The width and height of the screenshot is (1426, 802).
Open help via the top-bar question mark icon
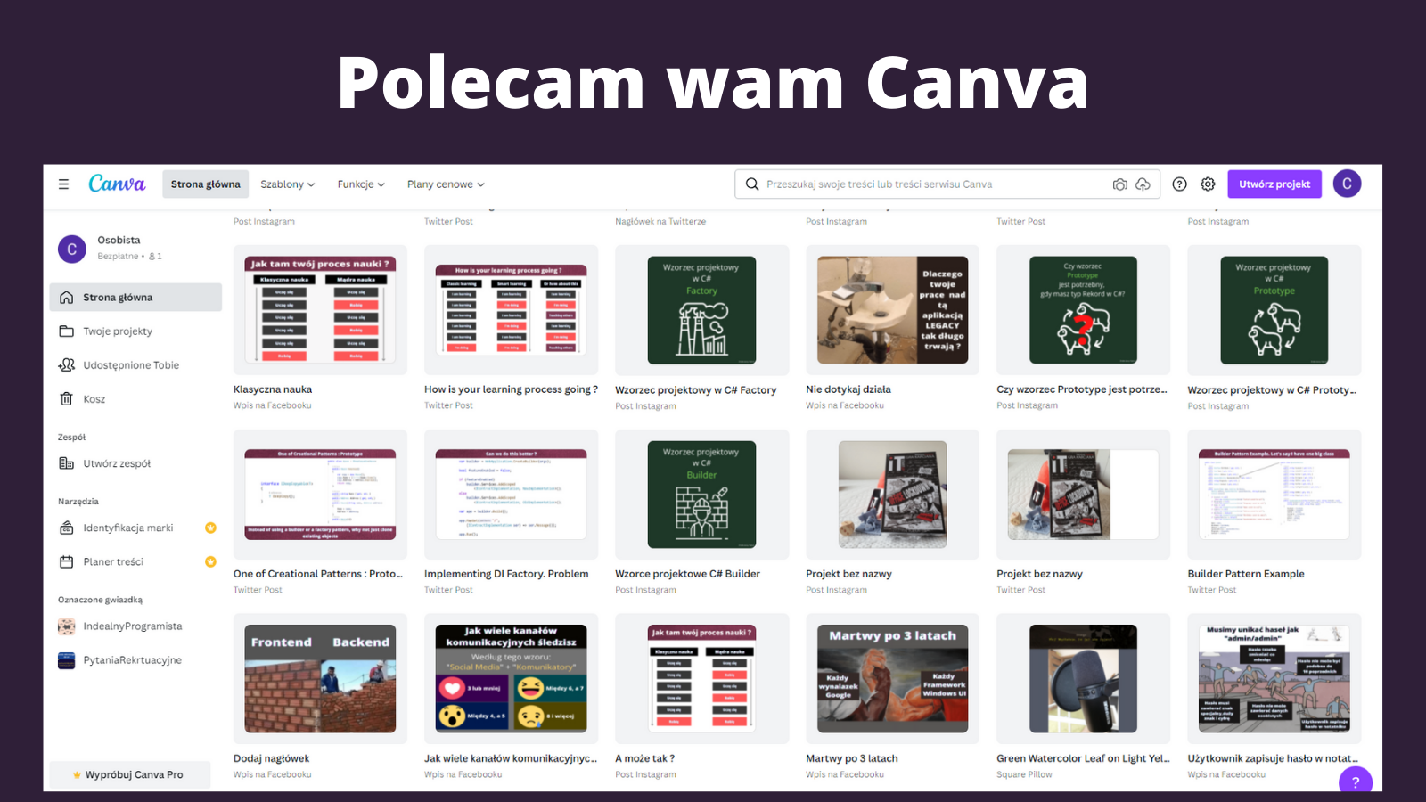click(1179, 184)
